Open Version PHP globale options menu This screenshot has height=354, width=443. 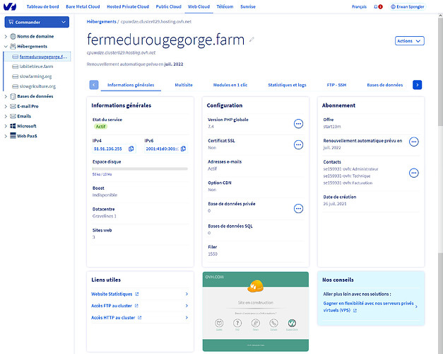point(298,124)
